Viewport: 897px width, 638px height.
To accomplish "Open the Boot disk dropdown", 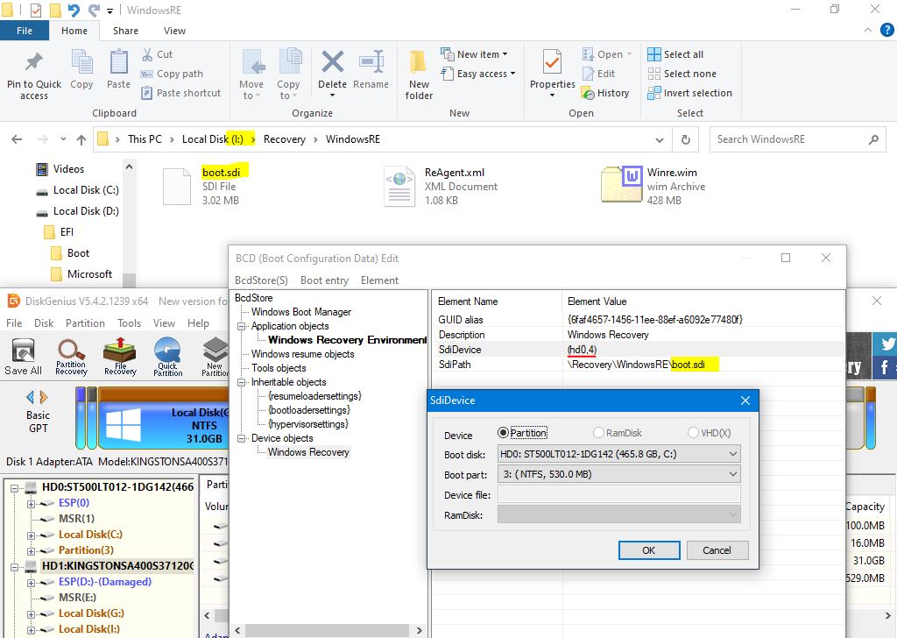I will (732, 454).
